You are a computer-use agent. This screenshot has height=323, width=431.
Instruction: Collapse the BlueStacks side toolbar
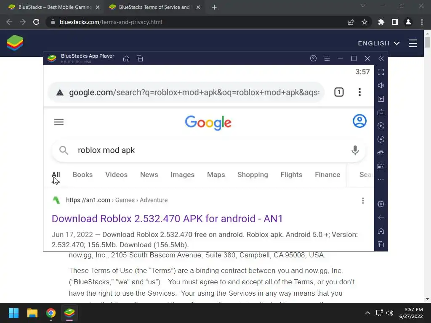(x=381, y=58)
